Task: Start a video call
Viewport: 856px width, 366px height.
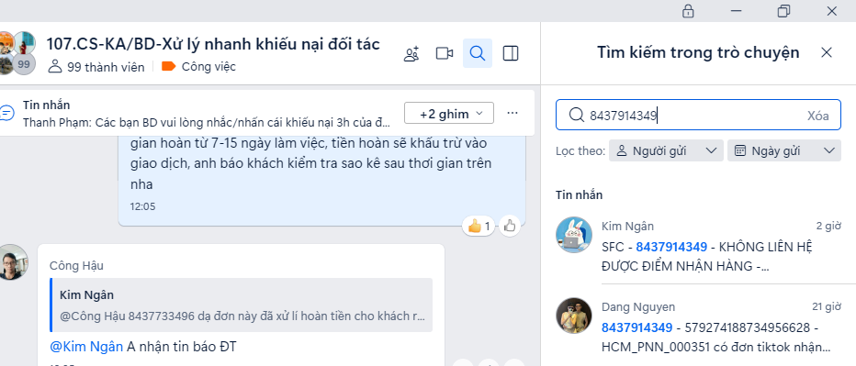Action: (x=445, y=53)
